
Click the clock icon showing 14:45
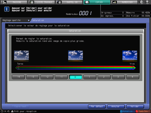2,111
